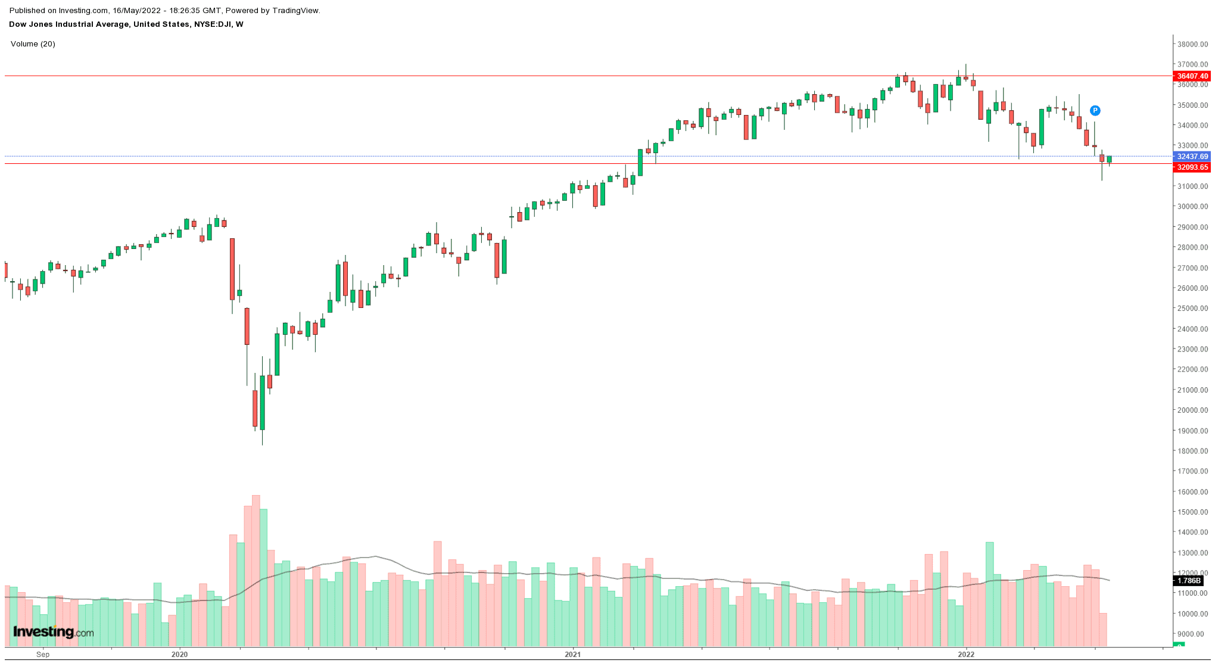The image size is (1215, 663).
Task: Click the 37000.00 price axis value
Action: click(1193, 64)
